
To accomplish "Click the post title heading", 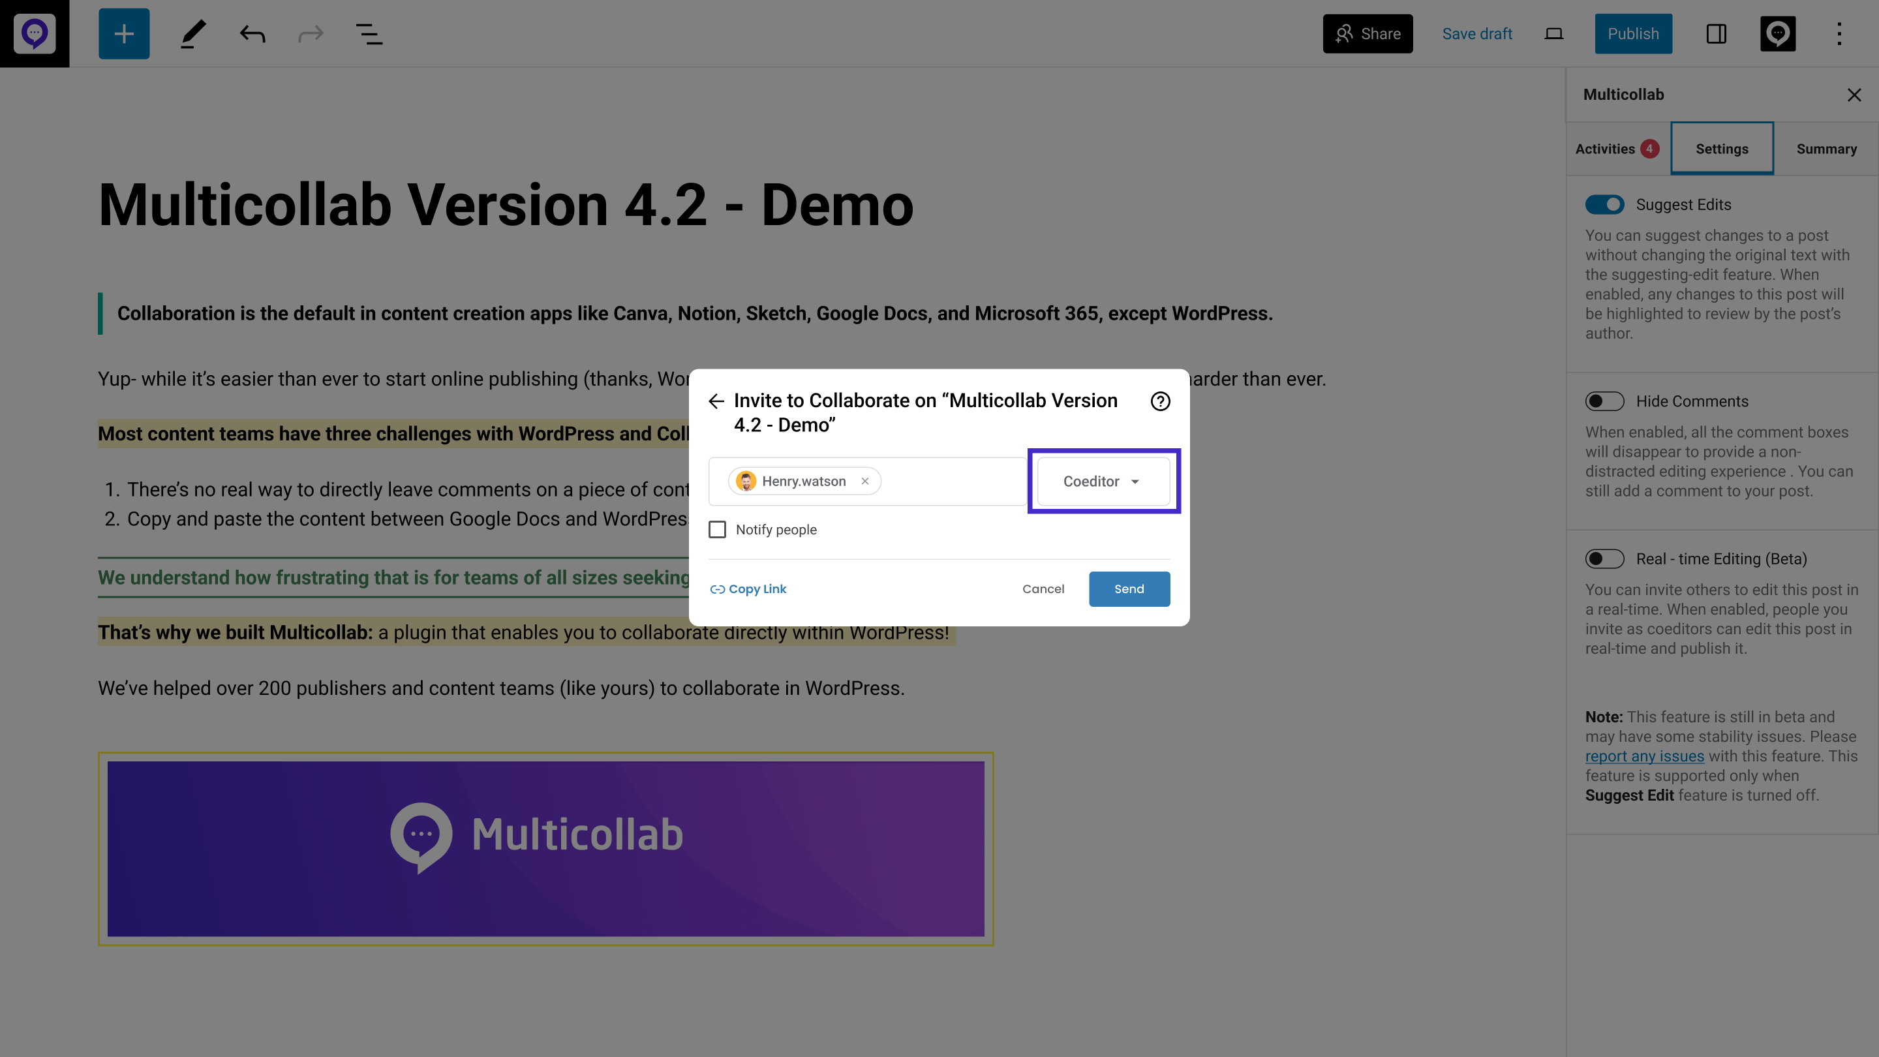I will tap(506, 205).
